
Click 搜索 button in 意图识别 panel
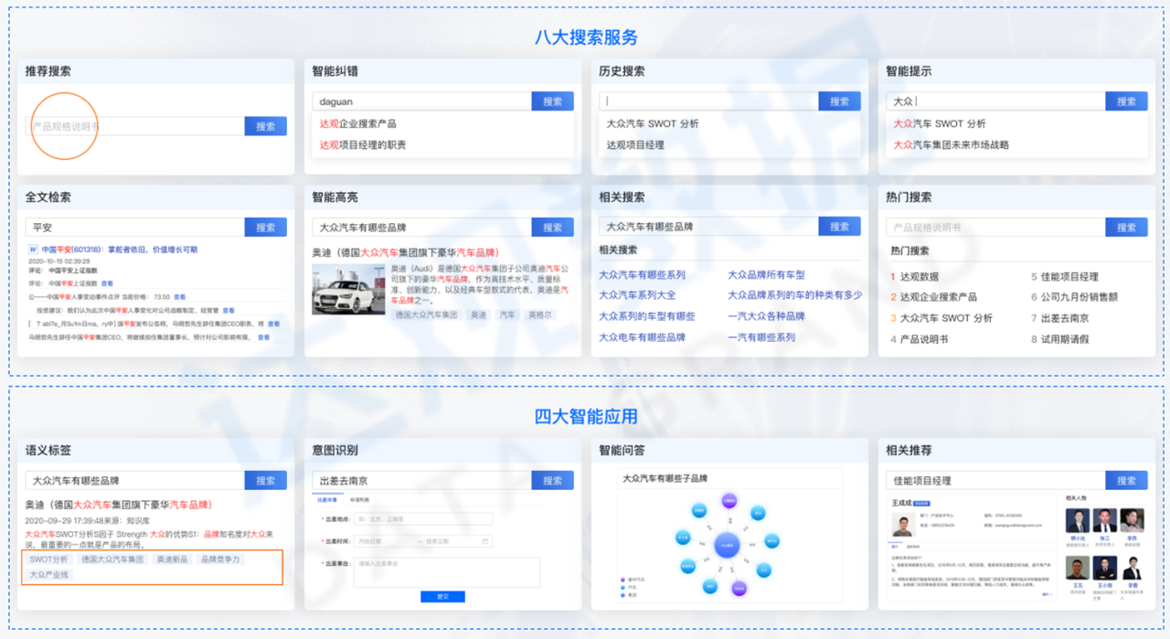pyautogui.click(x=552, y=480)
